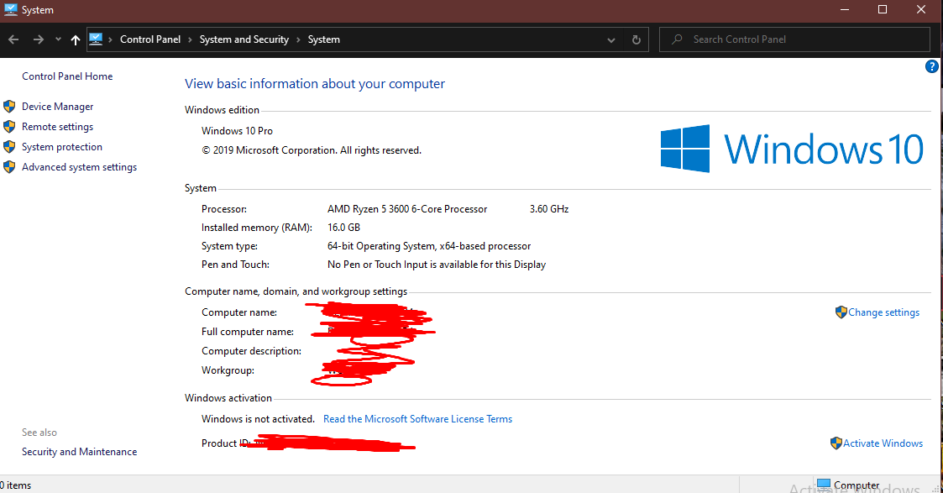This screenshot has width=943, height=493.
Task: Focus the Search Control Panel field
Action: point(798,39)
